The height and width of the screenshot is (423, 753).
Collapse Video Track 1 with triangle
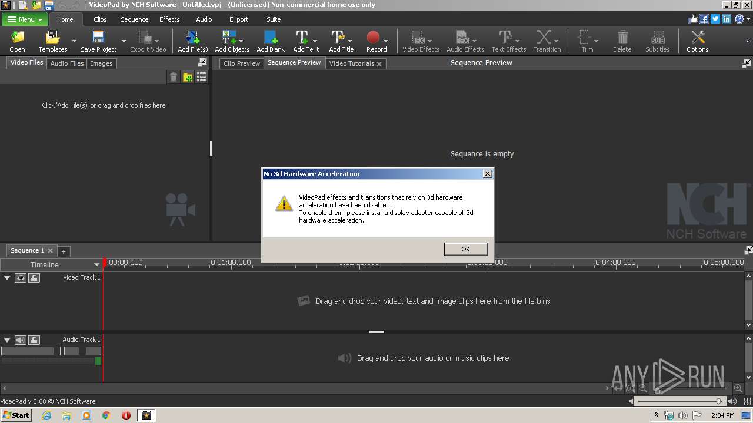(x=7, y=277)
